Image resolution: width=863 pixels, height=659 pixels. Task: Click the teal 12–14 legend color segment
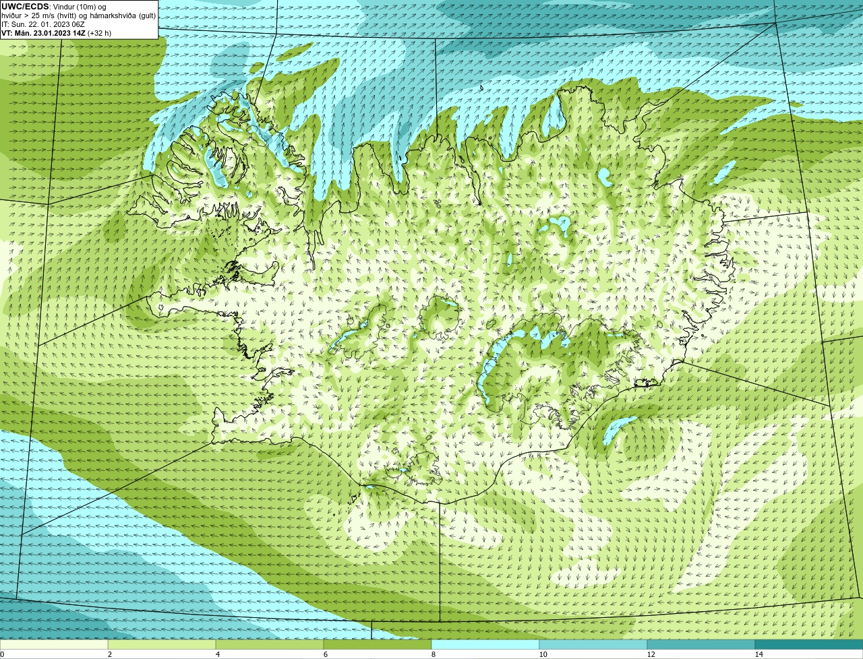click(x=701, y=644)
